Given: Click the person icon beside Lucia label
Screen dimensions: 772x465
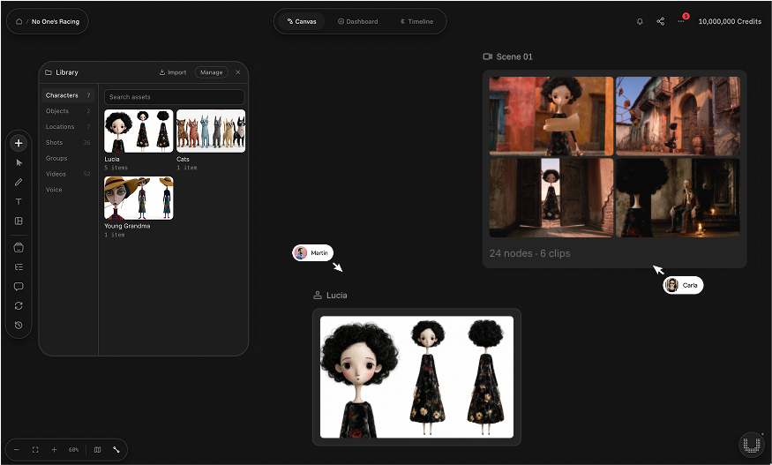Looking at the screenshot, I should [x=318, y=296].
